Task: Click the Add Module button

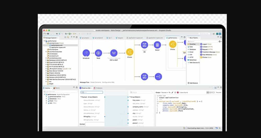Action: coord(193,83)
